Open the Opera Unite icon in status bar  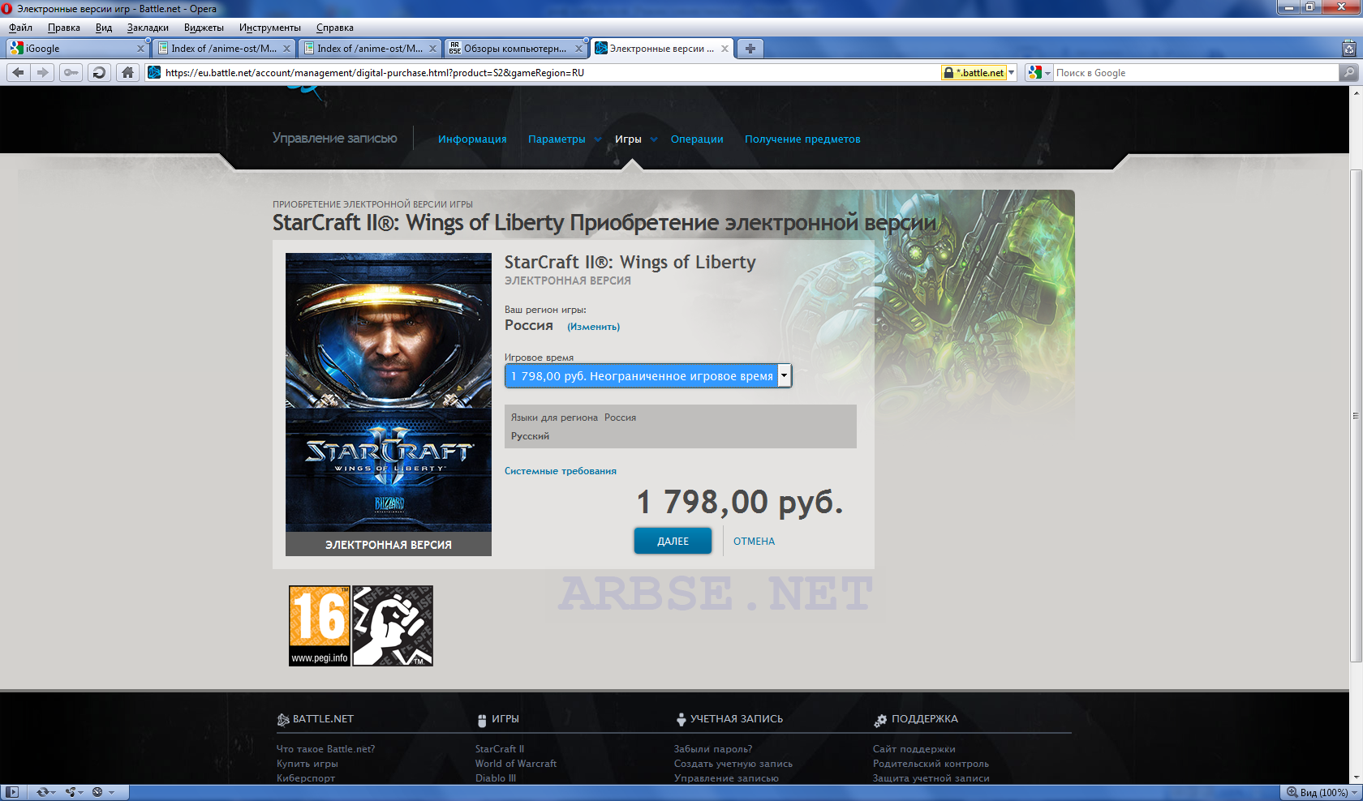tap(71, 792)
